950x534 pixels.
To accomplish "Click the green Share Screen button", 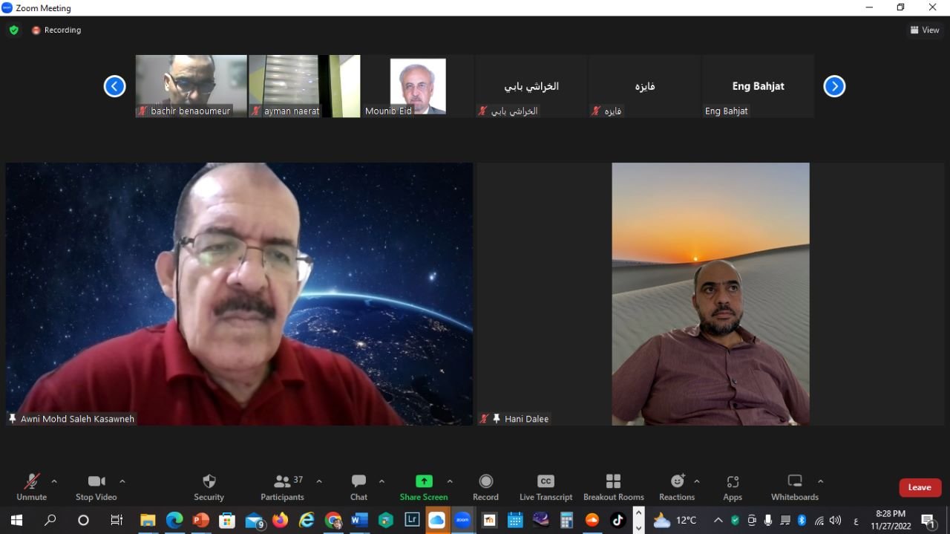I will tap(424, 487).
